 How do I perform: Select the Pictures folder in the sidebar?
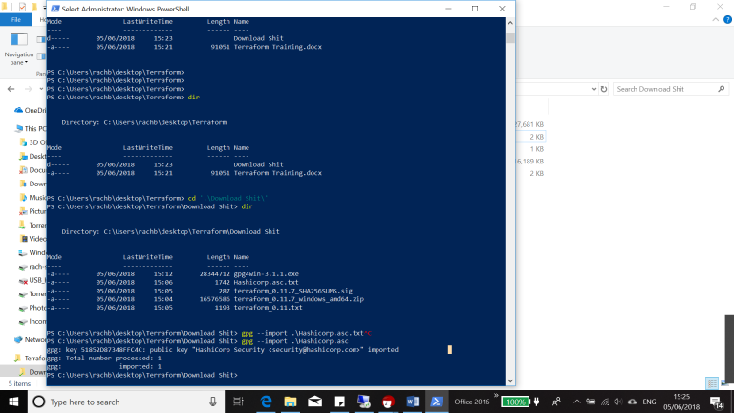pos(32,211)
